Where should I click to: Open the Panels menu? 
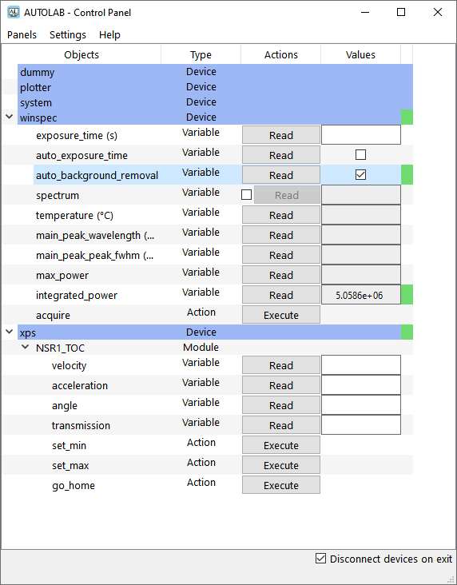pyautogui.click(x=22, y=34)
